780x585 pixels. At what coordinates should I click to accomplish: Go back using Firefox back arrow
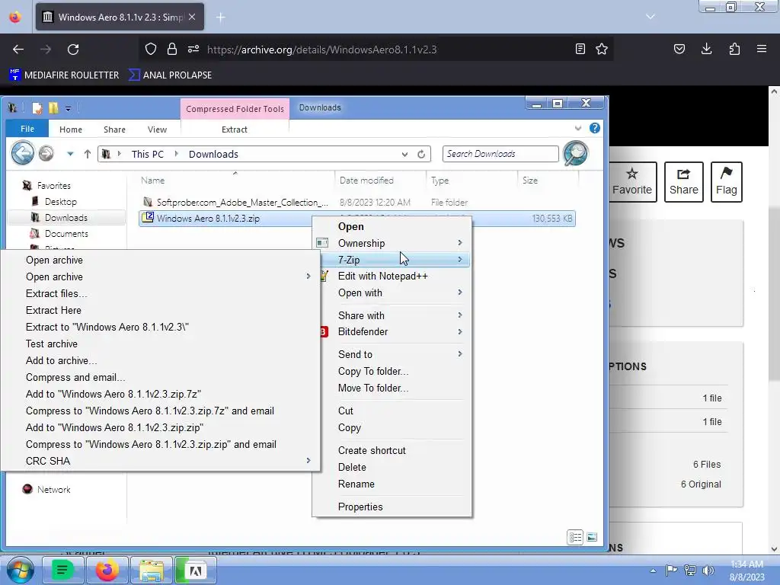click(18, 50)
